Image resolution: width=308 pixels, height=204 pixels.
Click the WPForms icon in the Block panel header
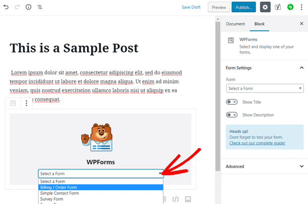click(231, 40)
